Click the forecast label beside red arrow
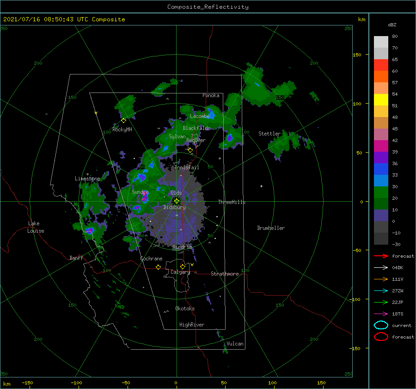Screen dimensions: 416x389 [x=403, y=256]
